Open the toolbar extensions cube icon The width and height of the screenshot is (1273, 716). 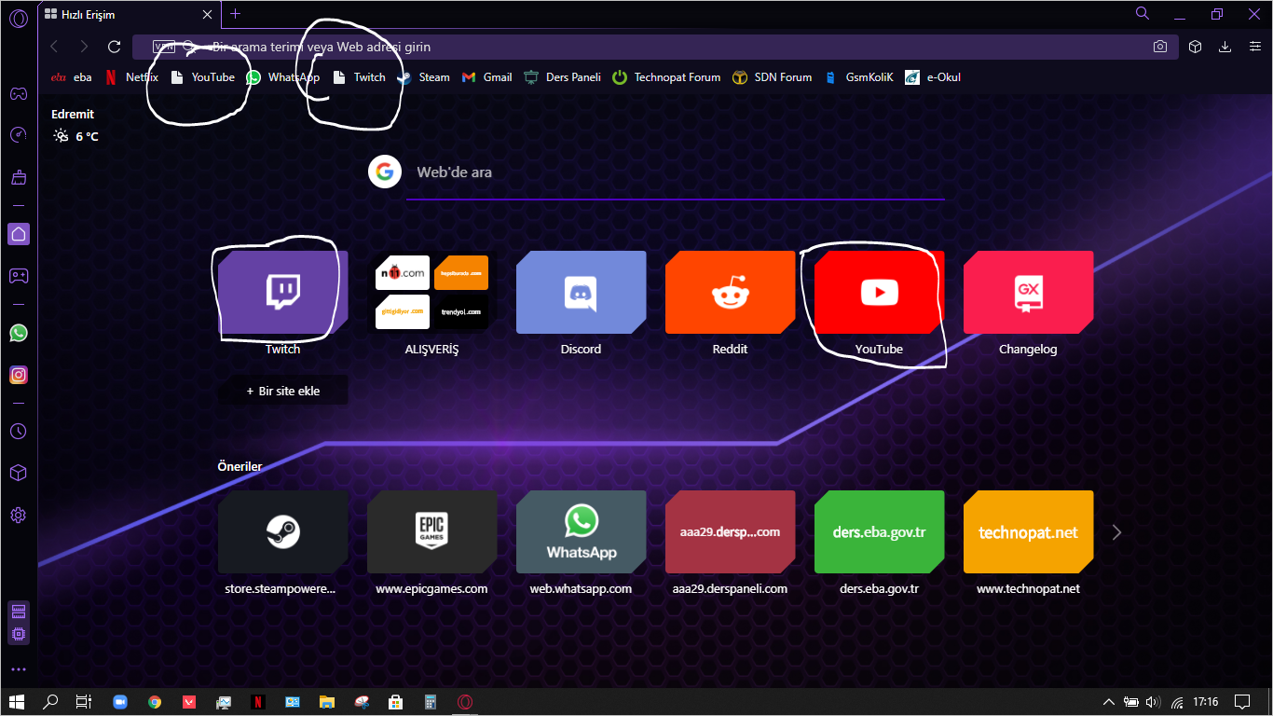coord(1196,47)
